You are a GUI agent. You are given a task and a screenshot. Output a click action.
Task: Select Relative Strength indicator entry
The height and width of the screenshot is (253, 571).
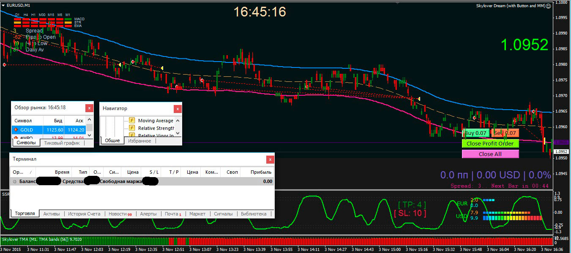coord(156,128)
